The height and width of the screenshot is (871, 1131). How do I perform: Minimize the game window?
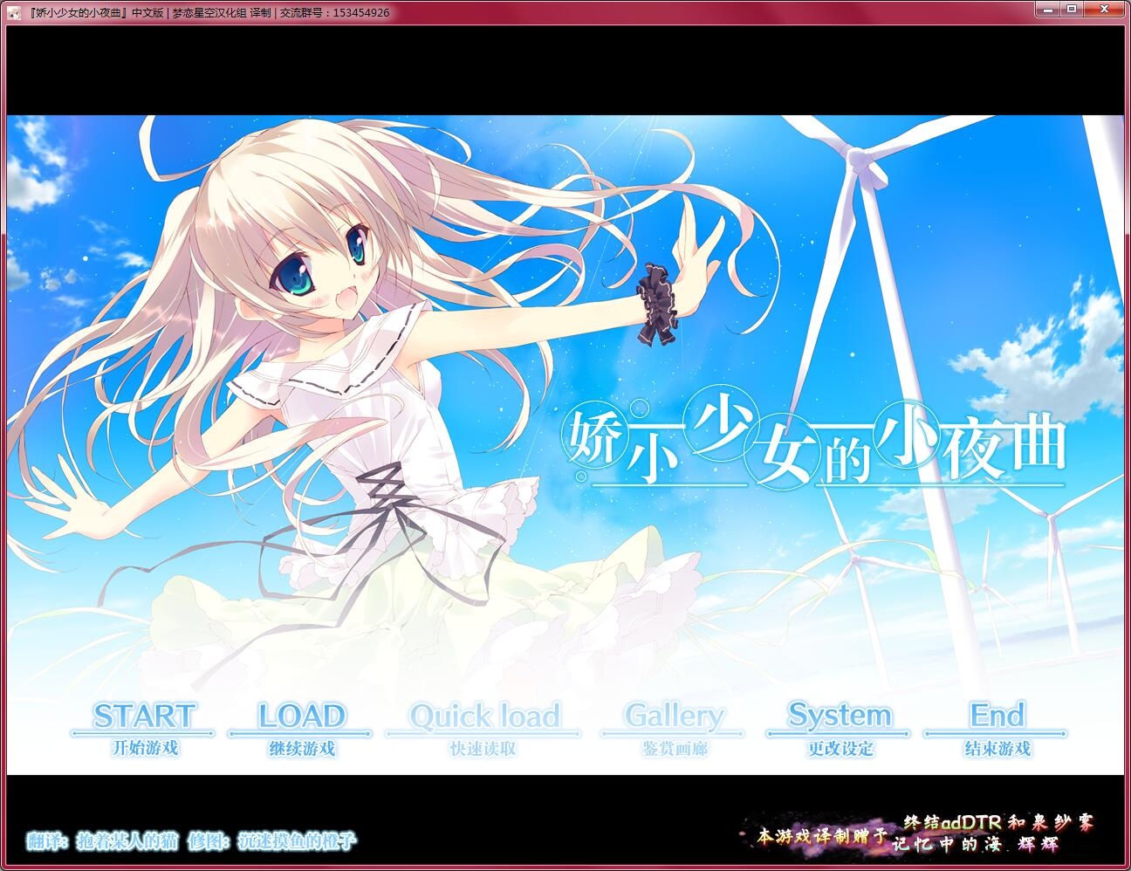click(1046, 10)
